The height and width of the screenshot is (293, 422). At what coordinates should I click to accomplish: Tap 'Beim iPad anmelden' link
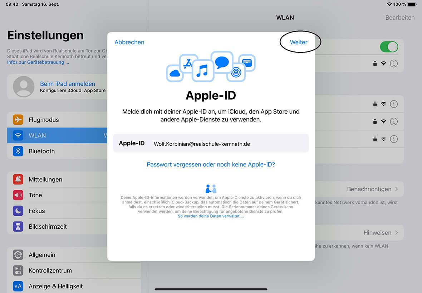[68, 84]
